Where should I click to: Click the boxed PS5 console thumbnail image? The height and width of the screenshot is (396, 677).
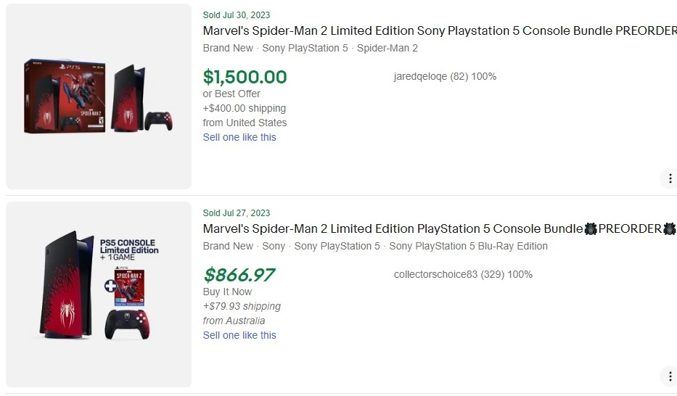click(99, 96)
